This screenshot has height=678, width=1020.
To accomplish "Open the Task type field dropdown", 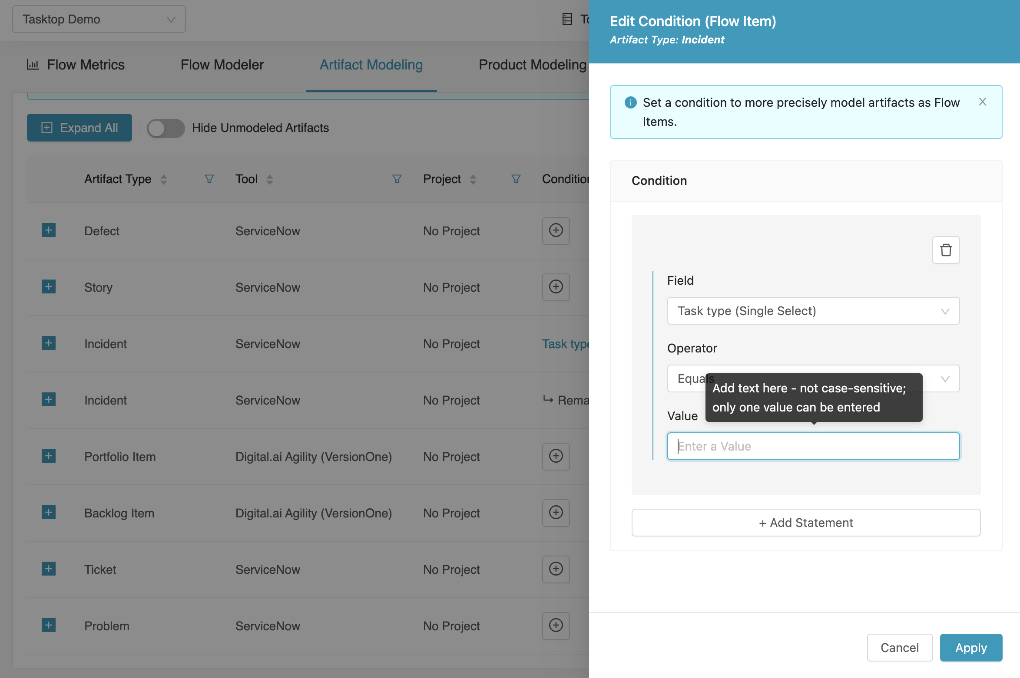I will point(813,311).
